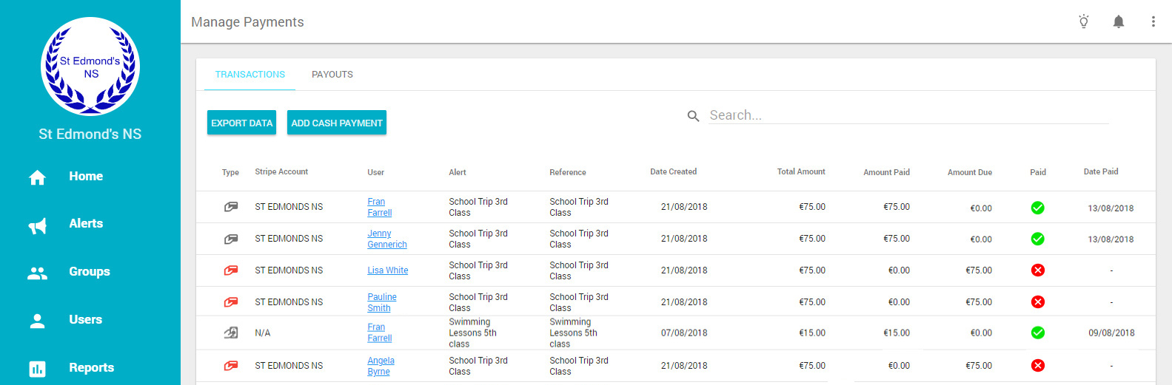
Task: Open the notifications bell
Action: point(1119,21)
